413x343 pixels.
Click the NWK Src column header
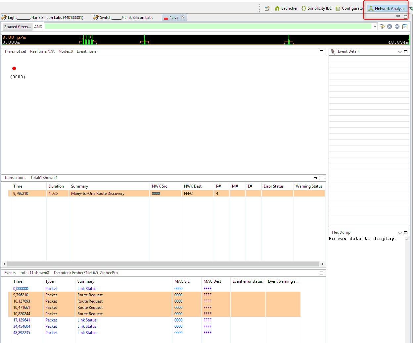(165, 186)
